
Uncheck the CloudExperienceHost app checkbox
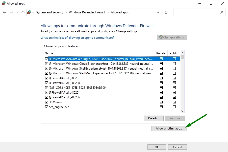point(46,64)
